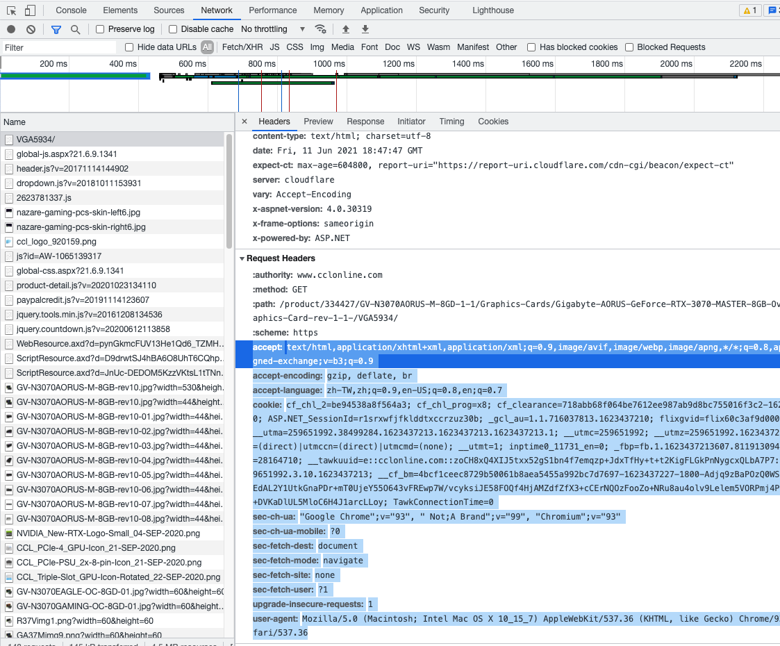
Task: Show the Preview sub-tab
Action: coord(318,122)
